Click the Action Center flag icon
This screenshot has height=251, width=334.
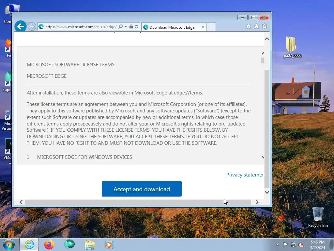click(x=285, y=245)
